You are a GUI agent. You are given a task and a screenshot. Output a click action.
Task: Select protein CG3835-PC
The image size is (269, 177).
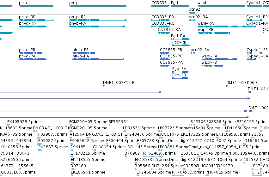coord(165,59)
